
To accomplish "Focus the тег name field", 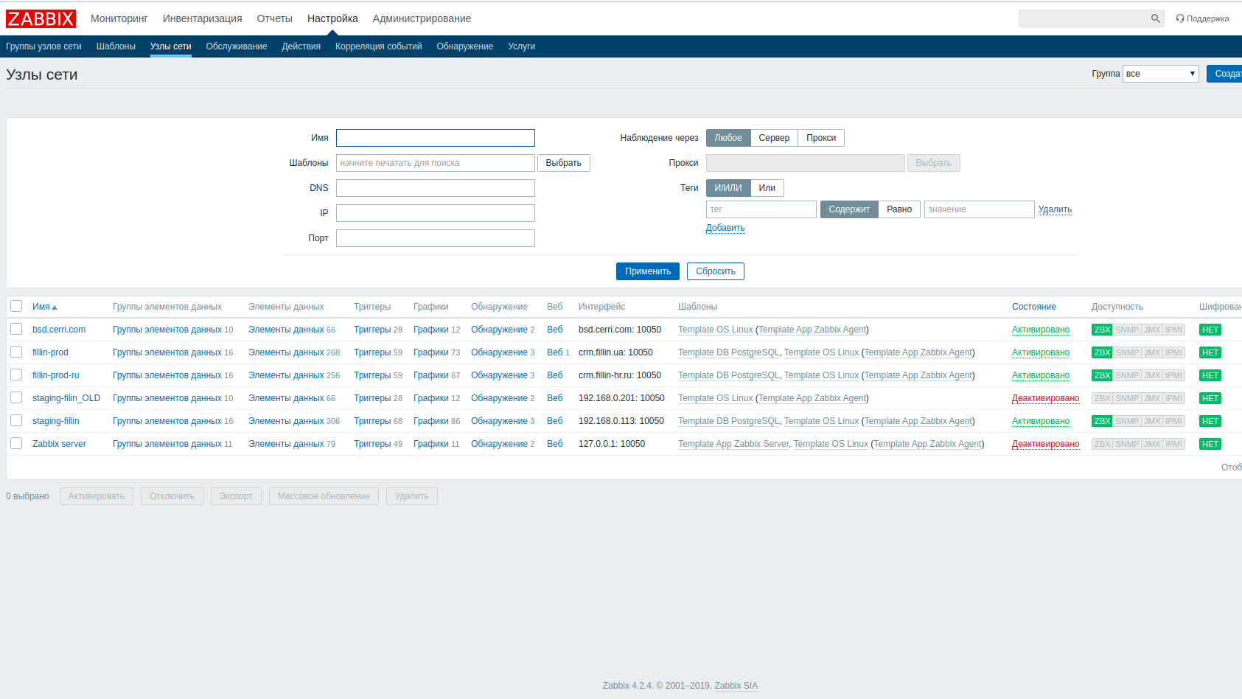I will tap(761, 209).
